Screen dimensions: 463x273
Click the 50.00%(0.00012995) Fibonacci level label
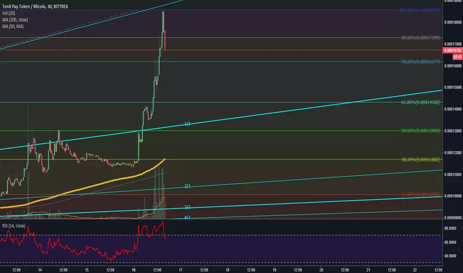pos(420,131)
